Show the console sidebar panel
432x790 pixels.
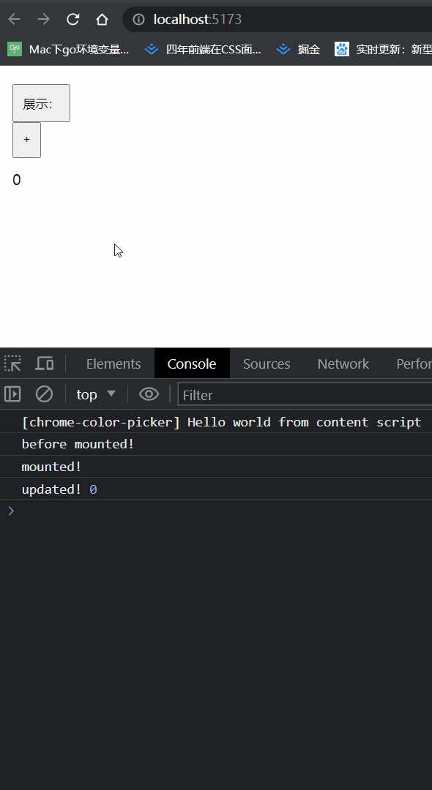(x=12, y=394)
